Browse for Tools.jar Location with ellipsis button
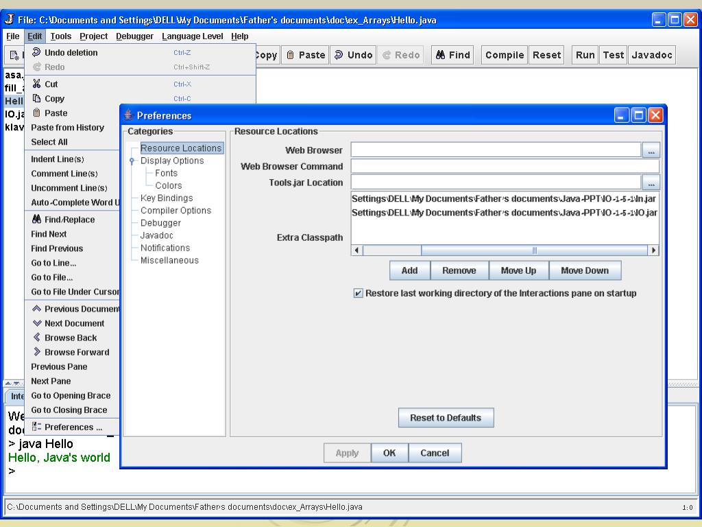This screenshot has height=527, width=702. (651, 183)
